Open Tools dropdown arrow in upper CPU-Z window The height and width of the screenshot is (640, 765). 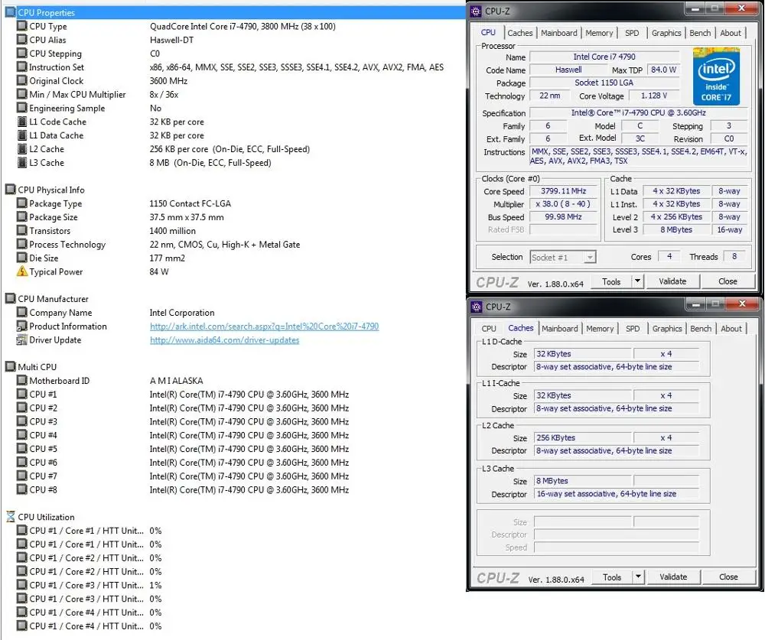click(638, 281)
